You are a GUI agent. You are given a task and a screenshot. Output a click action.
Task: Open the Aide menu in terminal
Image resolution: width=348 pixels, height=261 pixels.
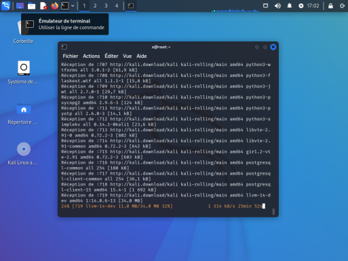142,56
